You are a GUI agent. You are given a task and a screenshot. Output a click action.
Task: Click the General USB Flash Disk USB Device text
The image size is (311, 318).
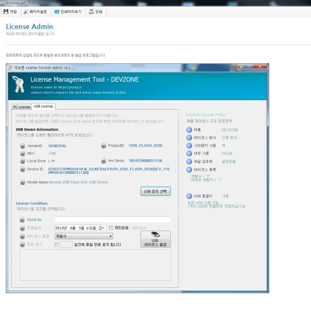[x=78, y=182]
